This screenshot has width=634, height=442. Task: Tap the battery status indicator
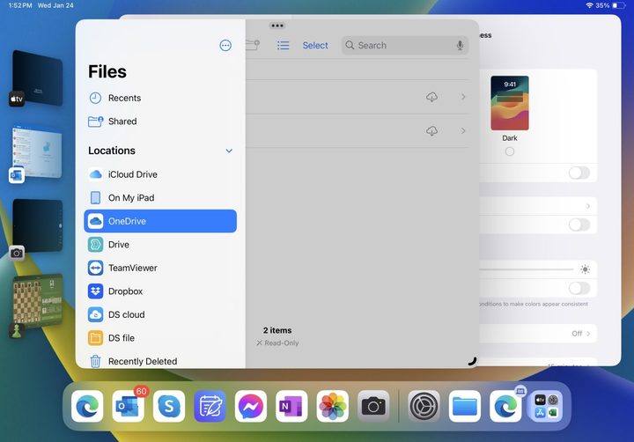pos(618,5)
